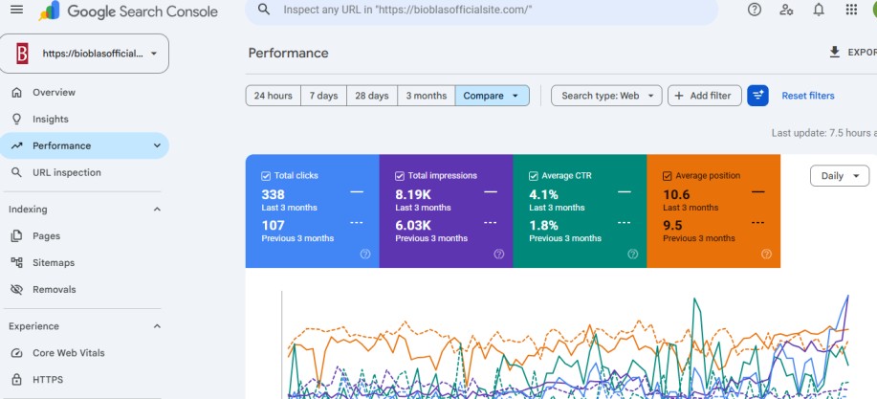Open the users and settings icon
This screenshot has height=399, width=877.
coord(786,10)
